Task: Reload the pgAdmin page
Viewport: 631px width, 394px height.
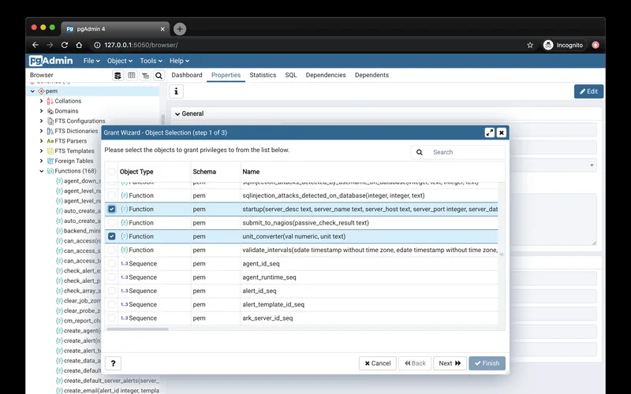Action: coord(65,45)
